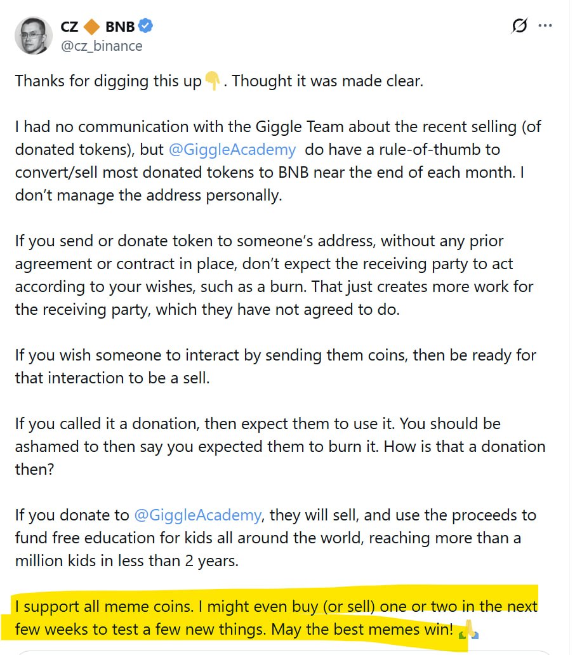Open the three-dot more options menu
Screen dimensions: 582x655
[x=545, y=26]
